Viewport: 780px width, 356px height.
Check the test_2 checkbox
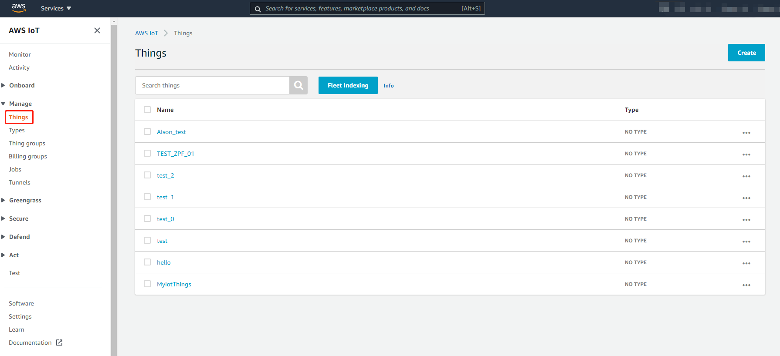pos(147,175)
